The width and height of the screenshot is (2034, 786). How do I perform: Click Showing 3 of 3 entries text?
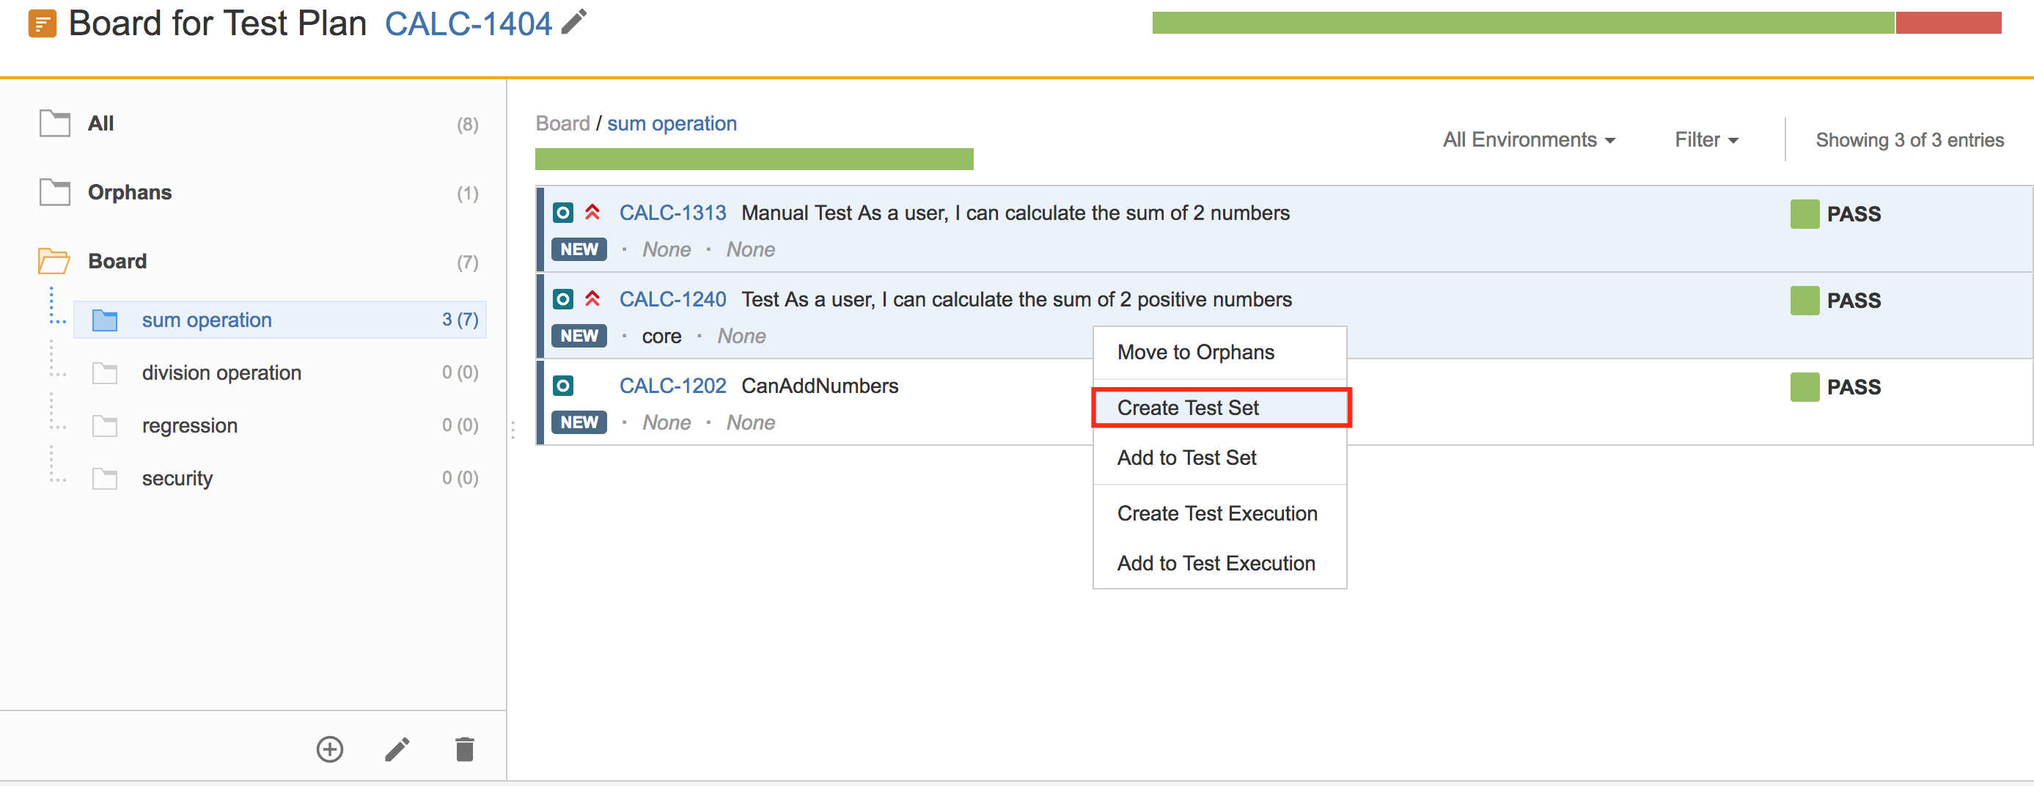[x=1909, y=140]
